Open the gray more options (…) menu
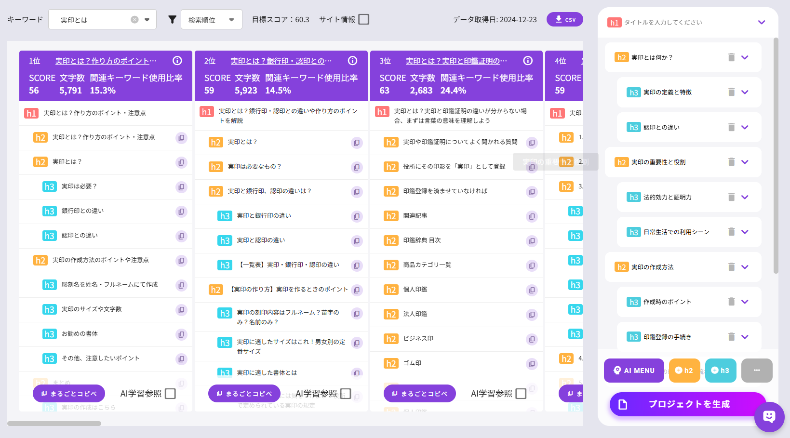This screenshot has width=790, height=438. click(757, 371)
